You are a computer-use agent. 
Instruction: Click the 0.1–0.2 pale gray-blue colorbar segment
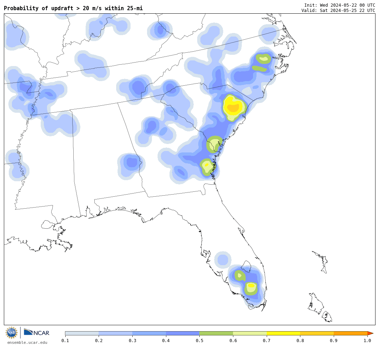pos(82,333)
